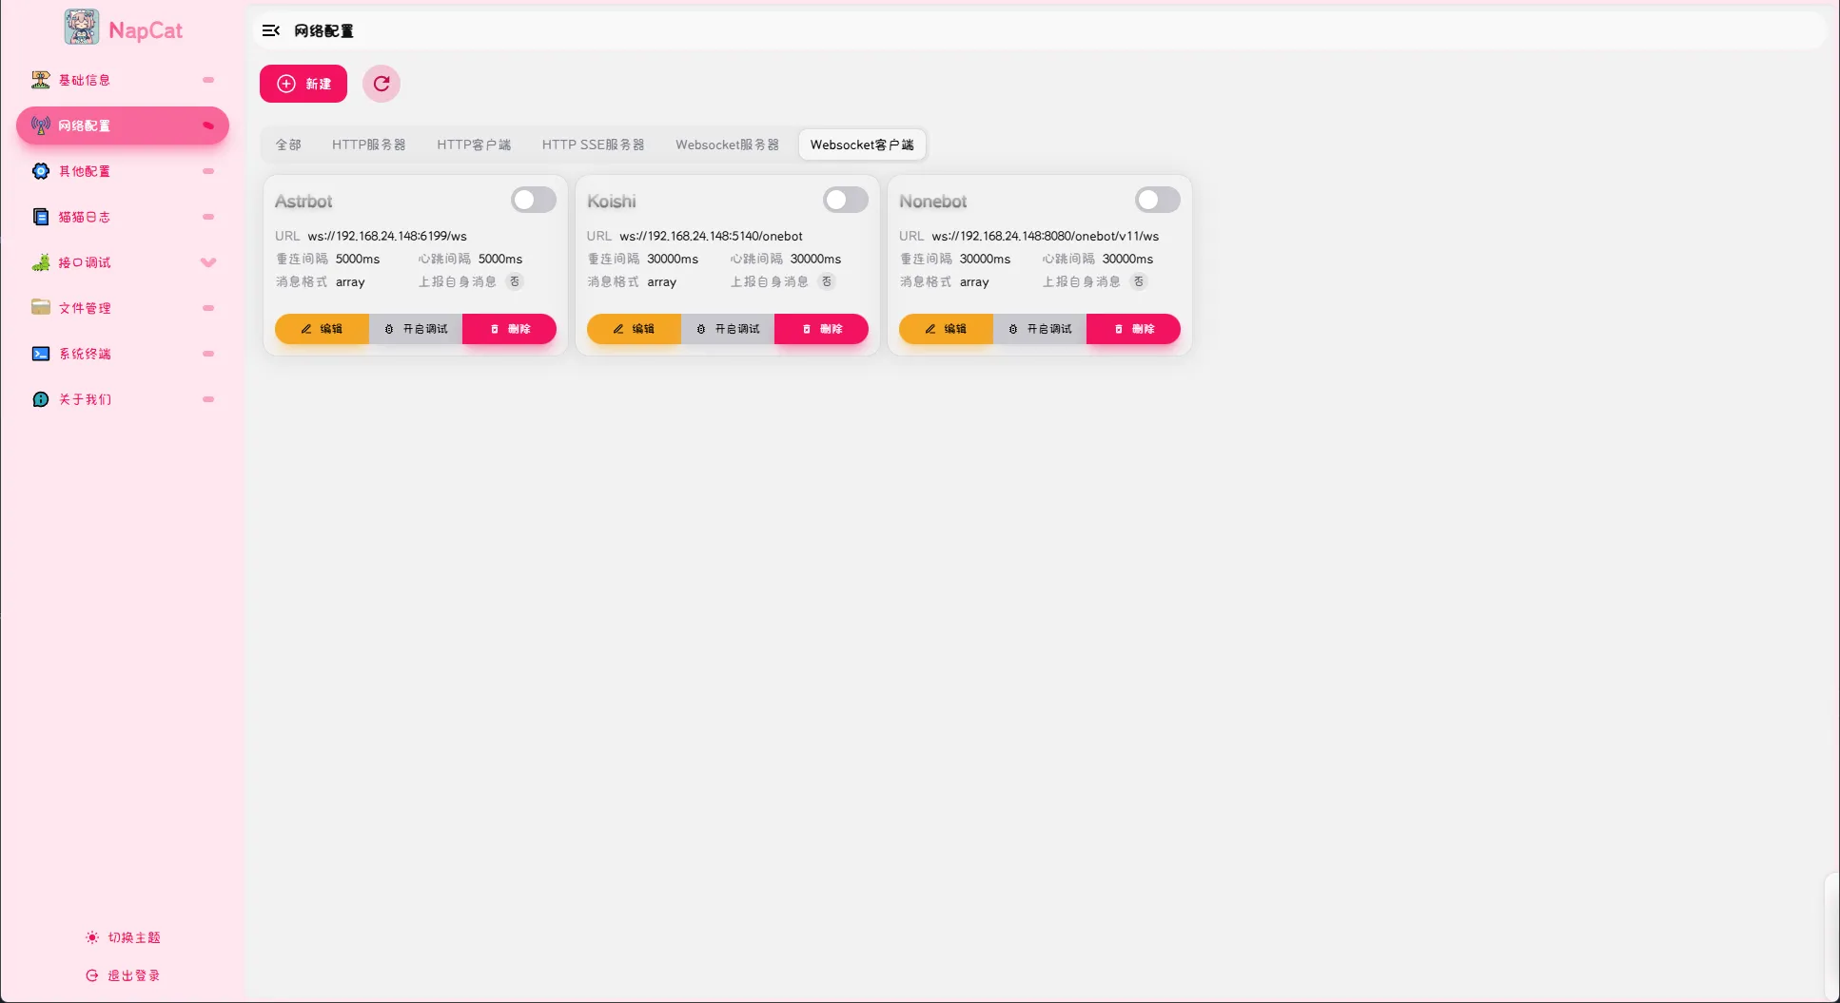This screenshot has width=1840, height=1003.
Task: Click the refresh circular arrow button
Action: (x=382, y=84)
